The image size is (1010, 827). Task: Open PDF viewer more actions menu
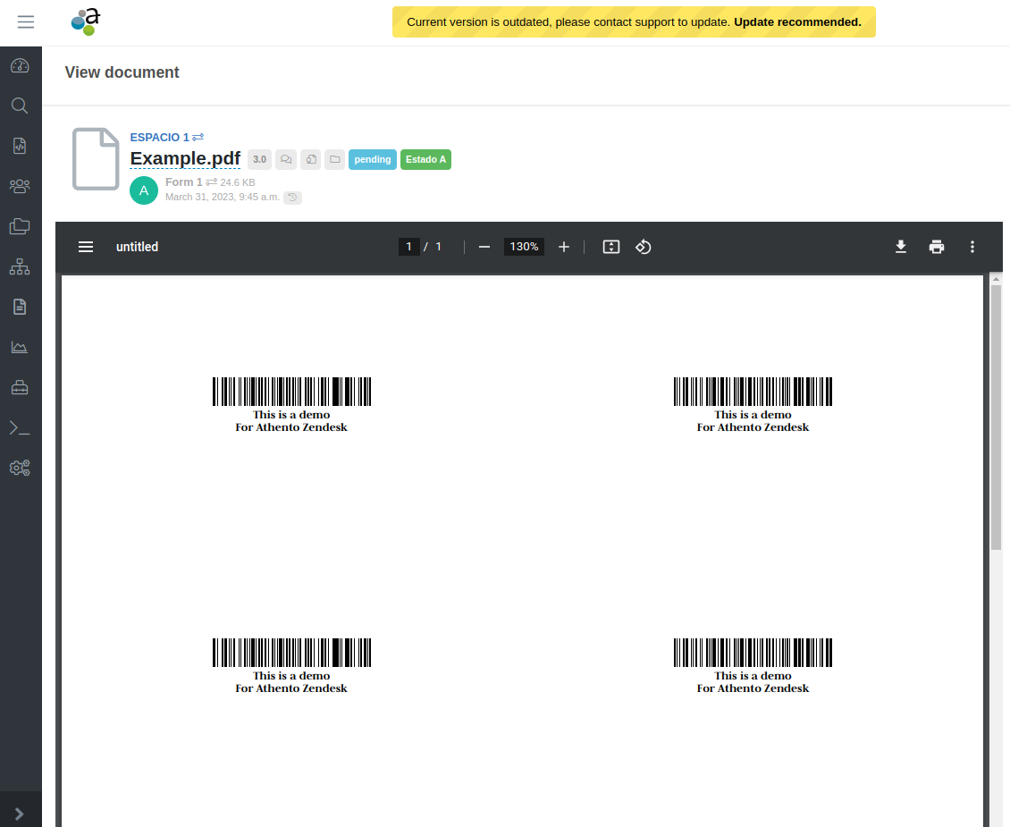(x=972, y=247)
